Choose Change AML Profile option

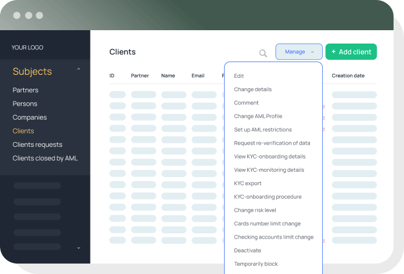258,116
